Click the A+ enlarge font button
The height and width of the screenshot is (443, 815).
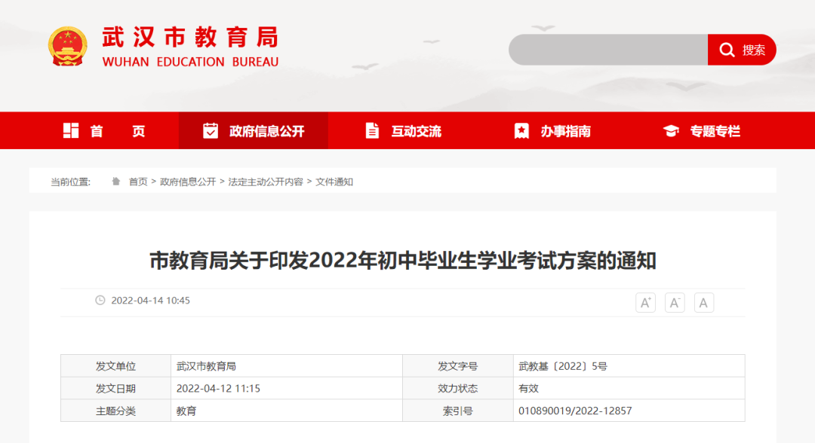click(x=644, y=302)
